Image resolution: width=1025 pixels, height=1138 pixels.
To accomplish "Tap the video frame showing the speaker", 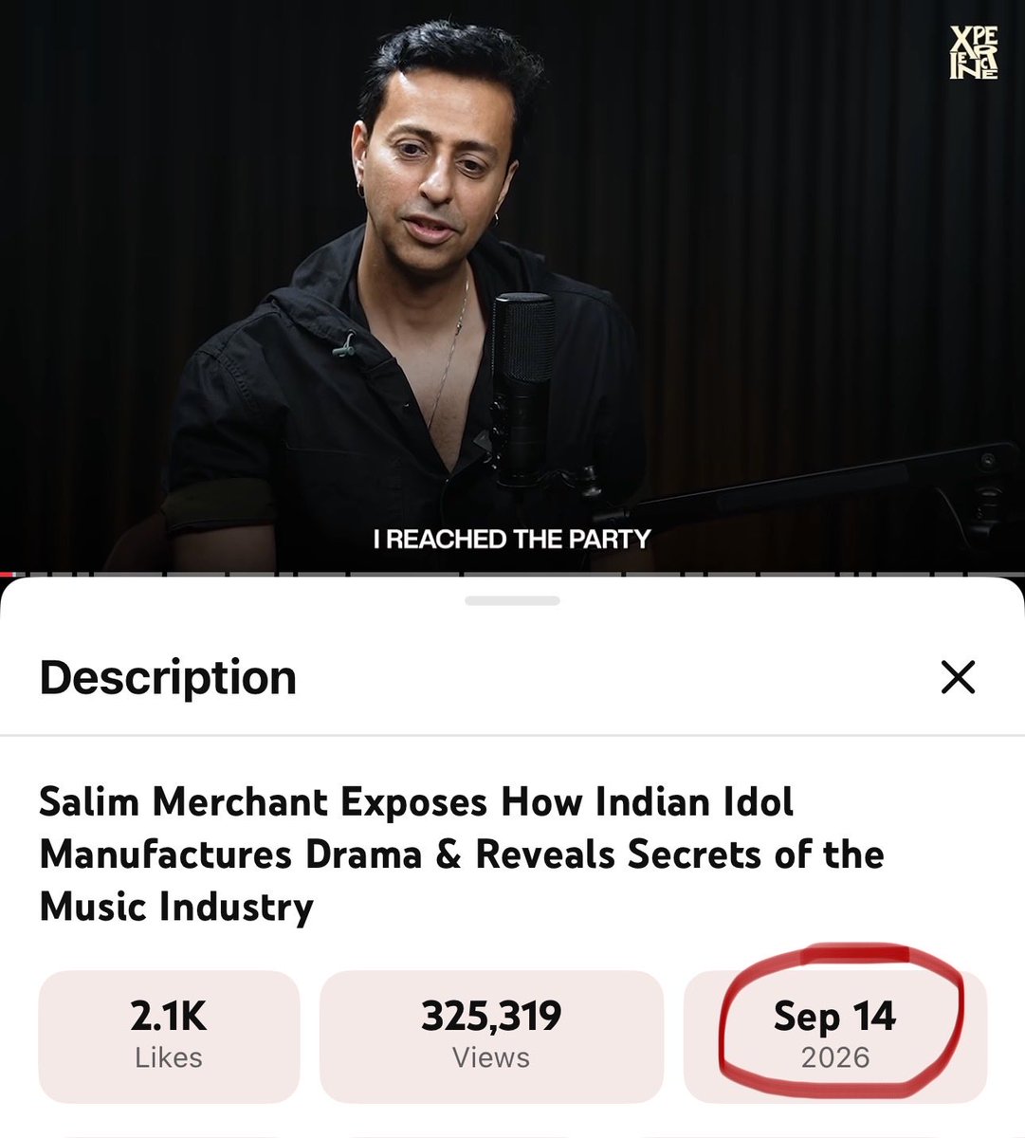I will pyautogui.click(x=512, y=284).
